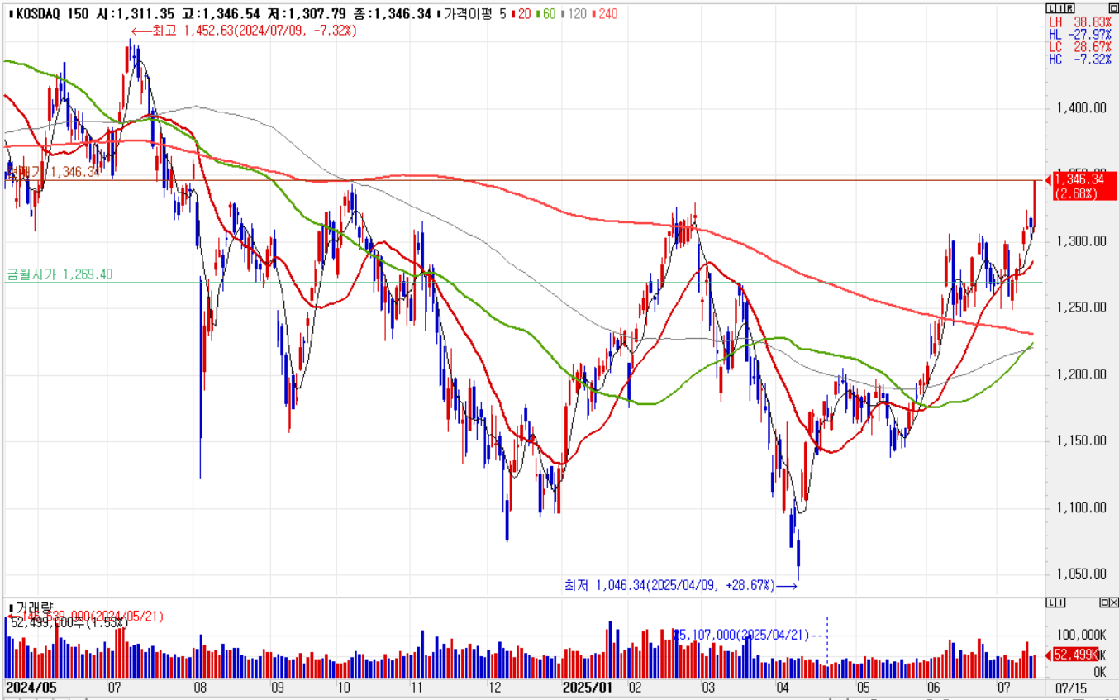This screenshot has height=700, width=1119.
Task: Maximize the price chart pane
Action: [x=1112, y=8]
